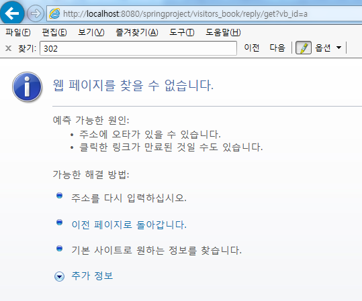
Task: Click the blue information icon
Action: (x=28, y=86)
